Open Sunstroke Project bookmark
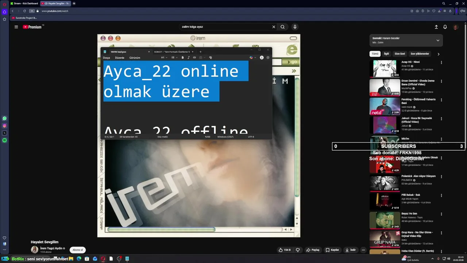This screenshot has height=263, width=467. coord(24,18)
